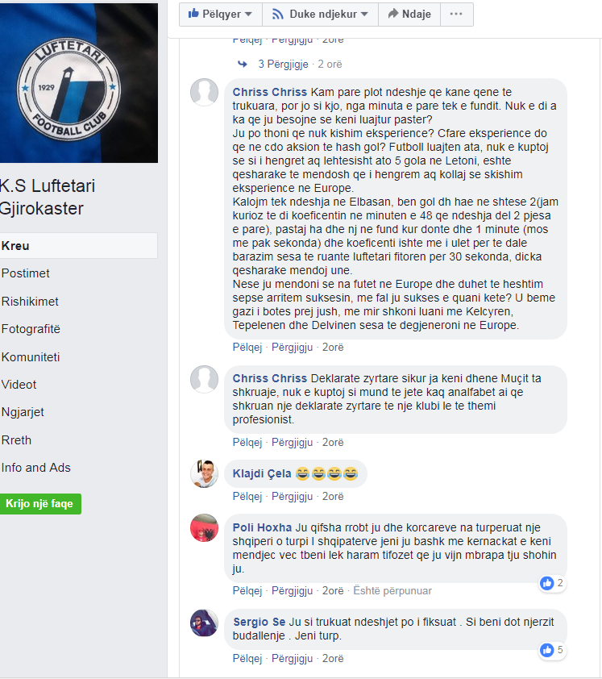Expand the Duke ndjekur dropdown arrow
Viewport: 602px width, 679px height.
coord(364,15)
